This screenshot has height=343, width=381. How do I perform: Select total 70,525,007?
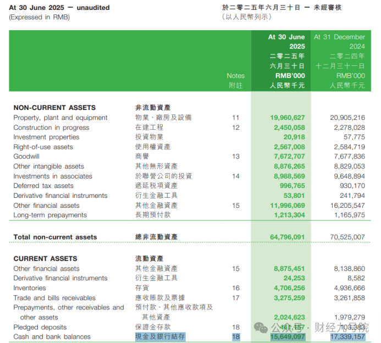[347, 237]
